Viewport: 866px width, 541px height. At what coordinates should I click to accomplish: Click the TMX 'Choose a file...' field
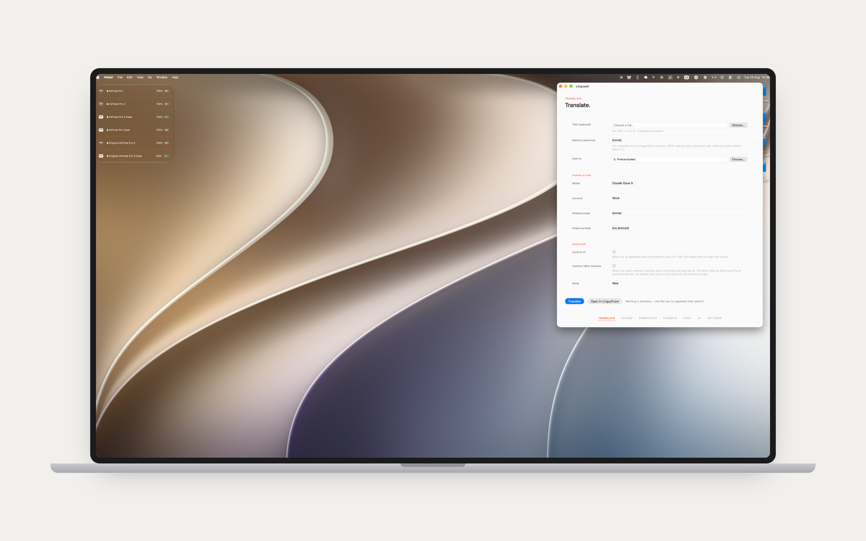point(670,125)
